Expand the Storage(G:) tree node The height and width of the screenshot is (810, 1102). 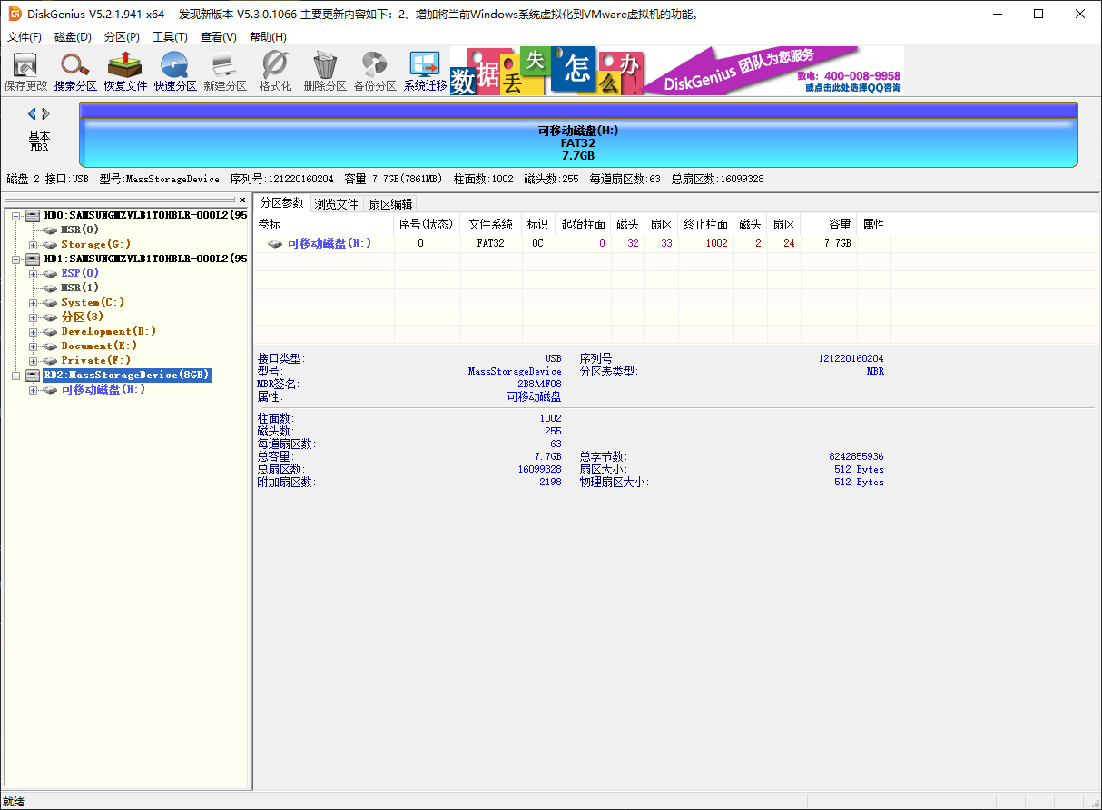(34, 244)
